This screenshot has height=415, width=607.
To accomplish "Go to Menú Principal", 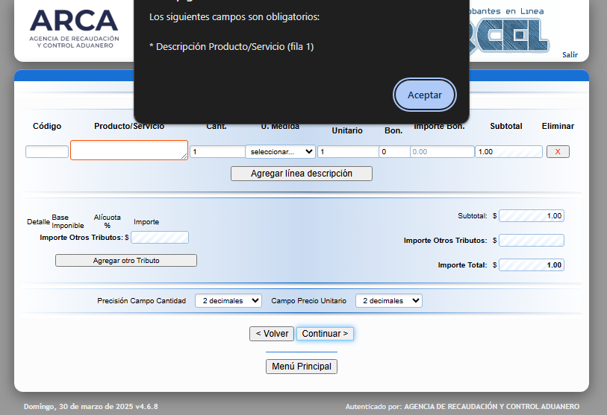I will coord(302,367).
